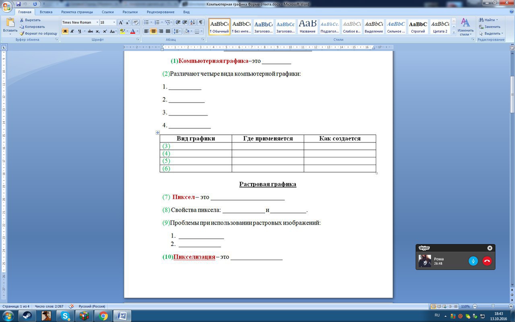515x322 pixels.
Task: Open Google Chrome from the taskbar
Action: 103,316
